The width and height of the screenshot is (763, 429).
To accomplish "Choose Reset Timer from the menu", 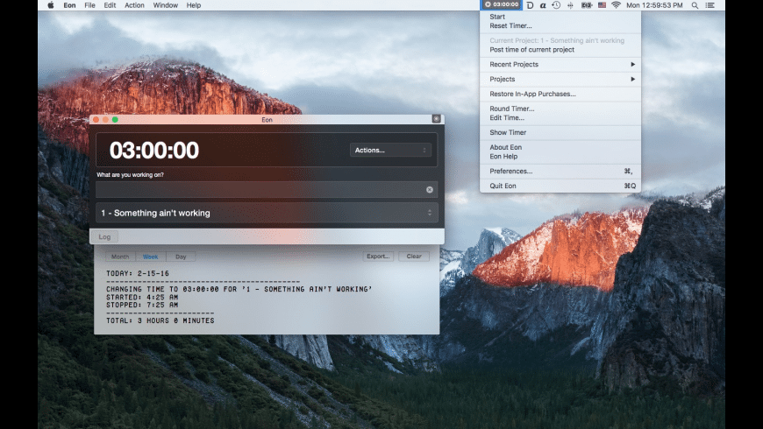I will 510,25.
